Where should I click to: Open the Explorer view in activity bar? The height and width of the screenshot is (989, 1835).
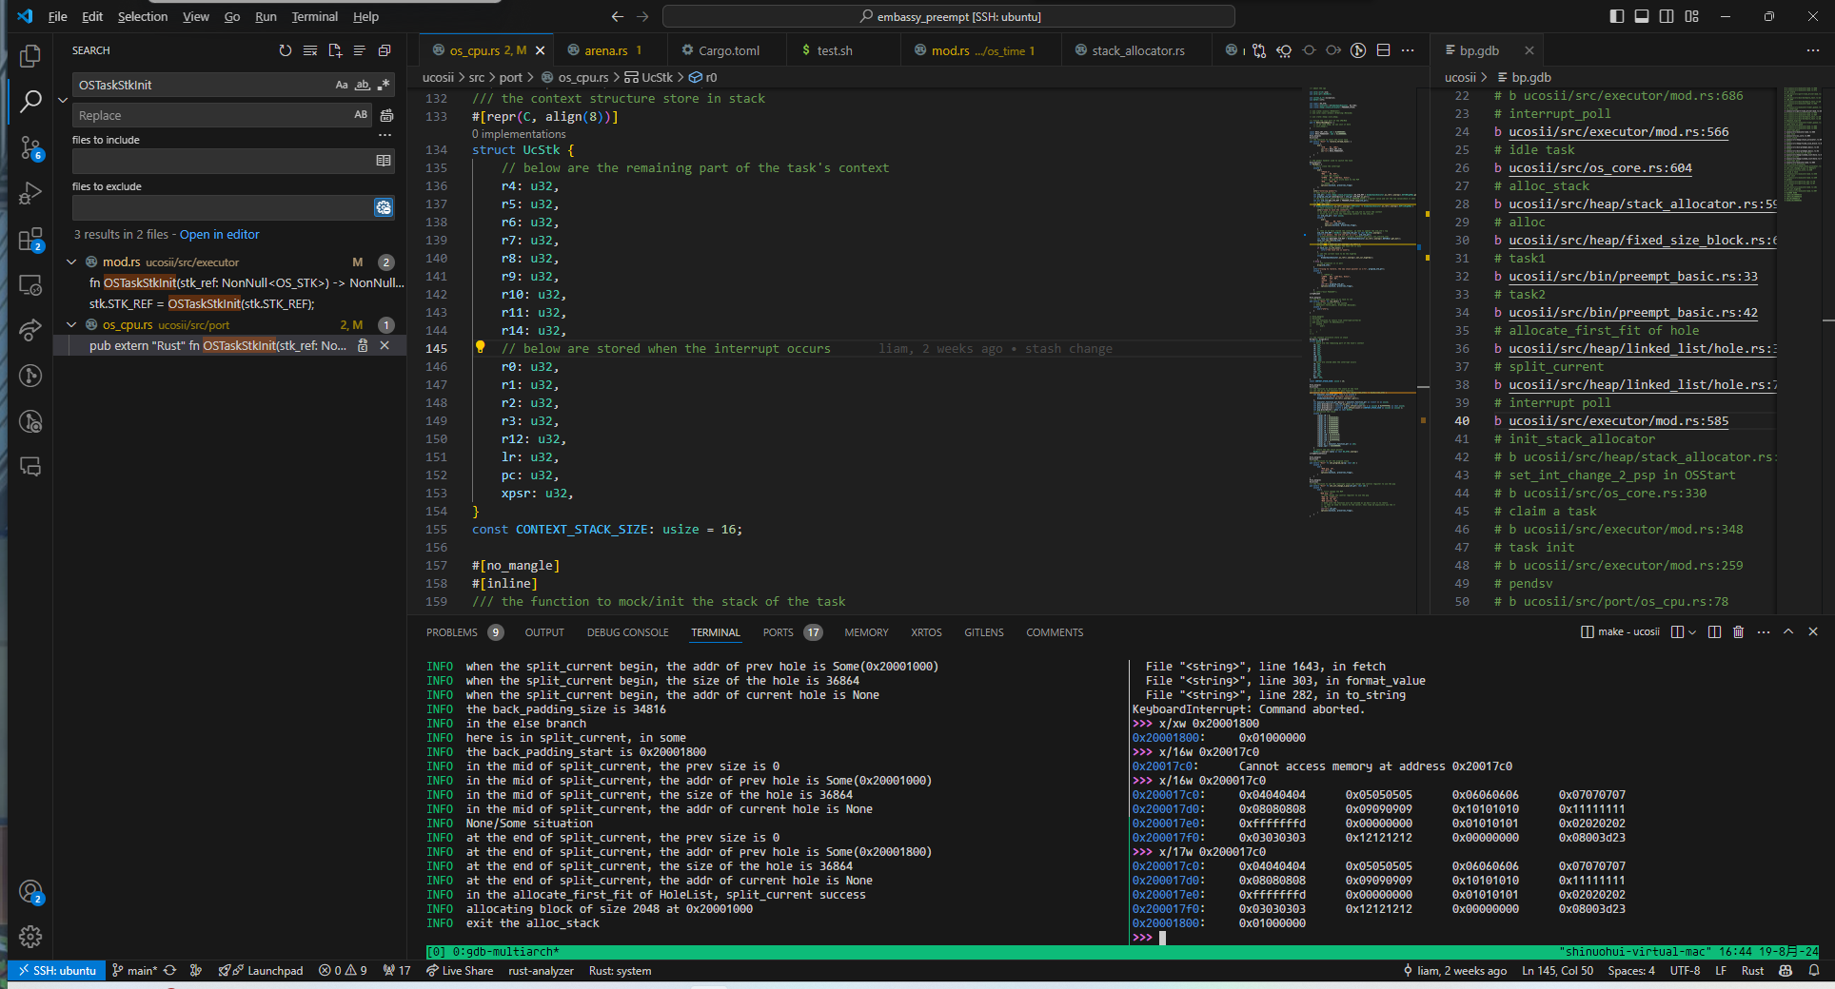click(x=30, y=56)
